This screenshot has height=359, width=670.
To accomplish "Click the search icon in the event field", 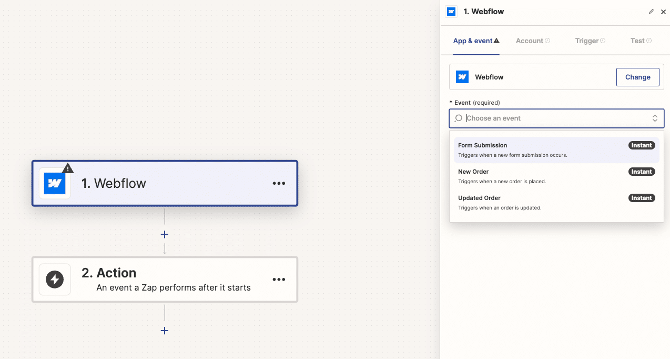I will click(x=459, y=118).
